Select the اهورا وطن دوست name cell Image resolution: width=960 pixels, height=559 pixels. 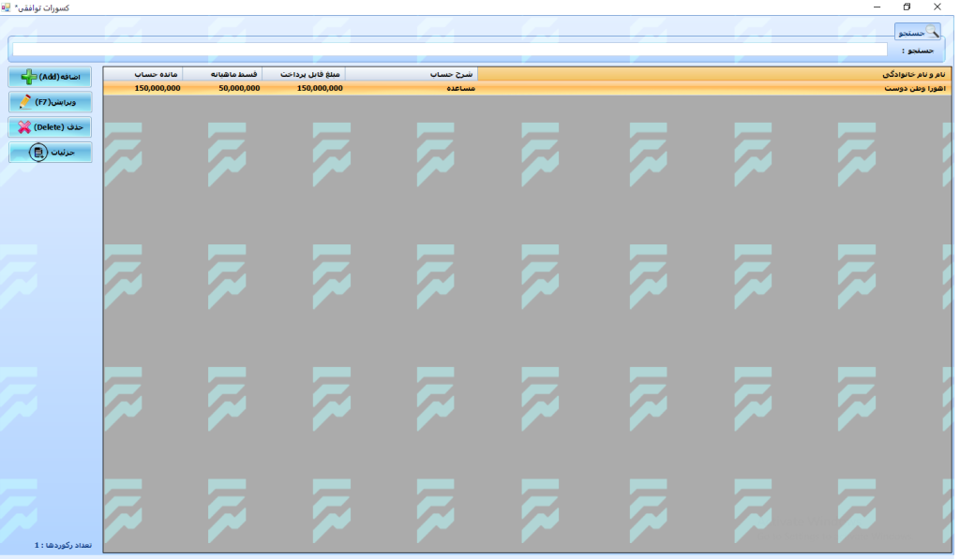point(712,88)
